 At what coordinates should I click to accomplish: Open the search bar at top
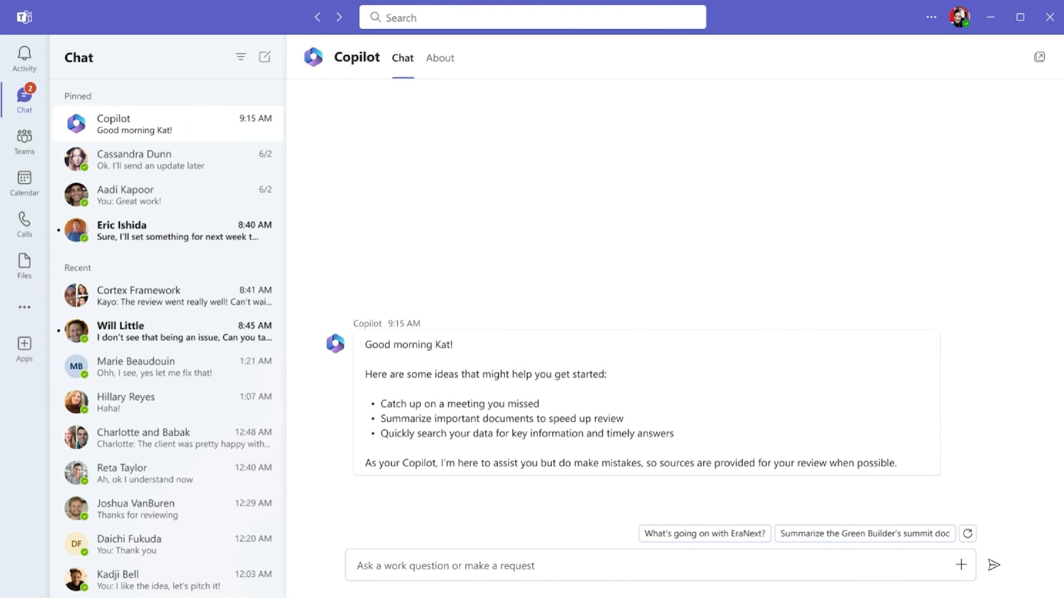pyautogui.click(x=532, y=18)
